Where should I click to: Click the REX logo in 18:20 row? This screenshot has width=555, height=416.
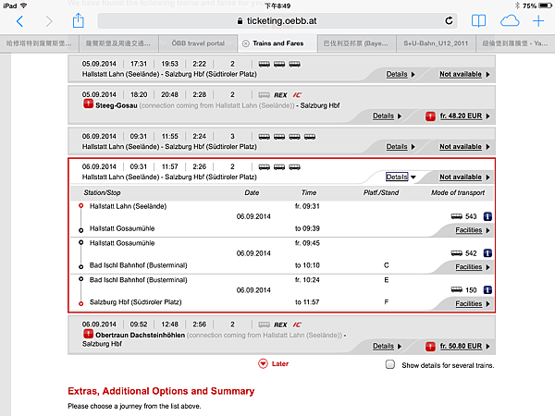tap(280, 95)
